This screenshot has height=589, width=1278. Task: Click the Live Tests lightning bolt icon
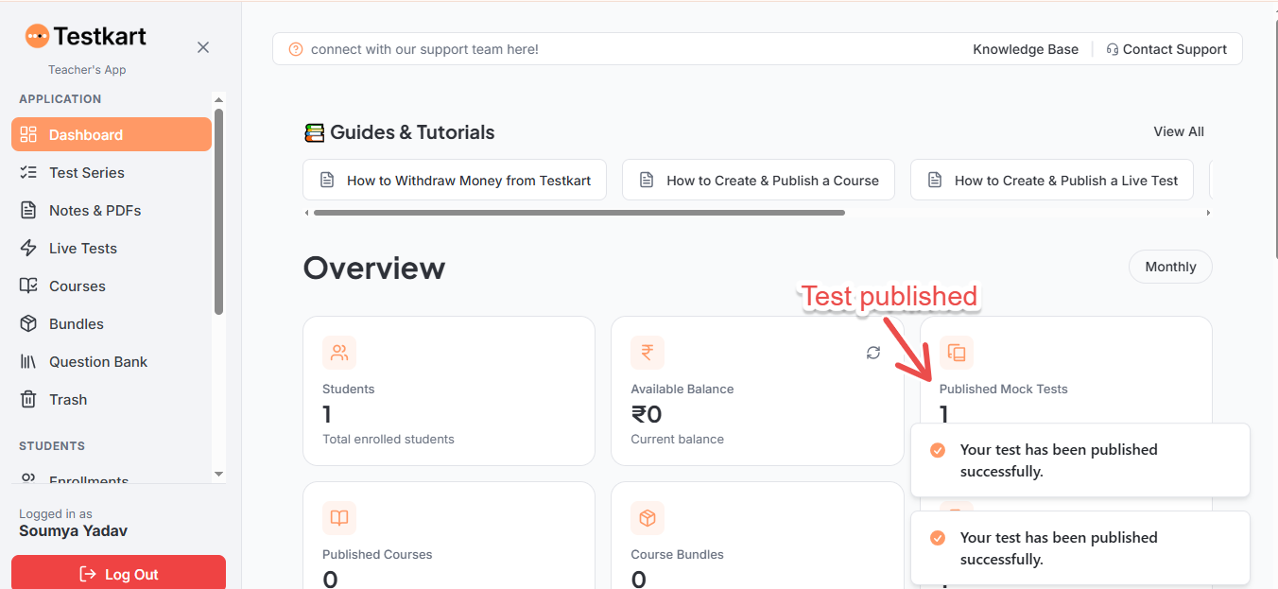click(28, 248)
